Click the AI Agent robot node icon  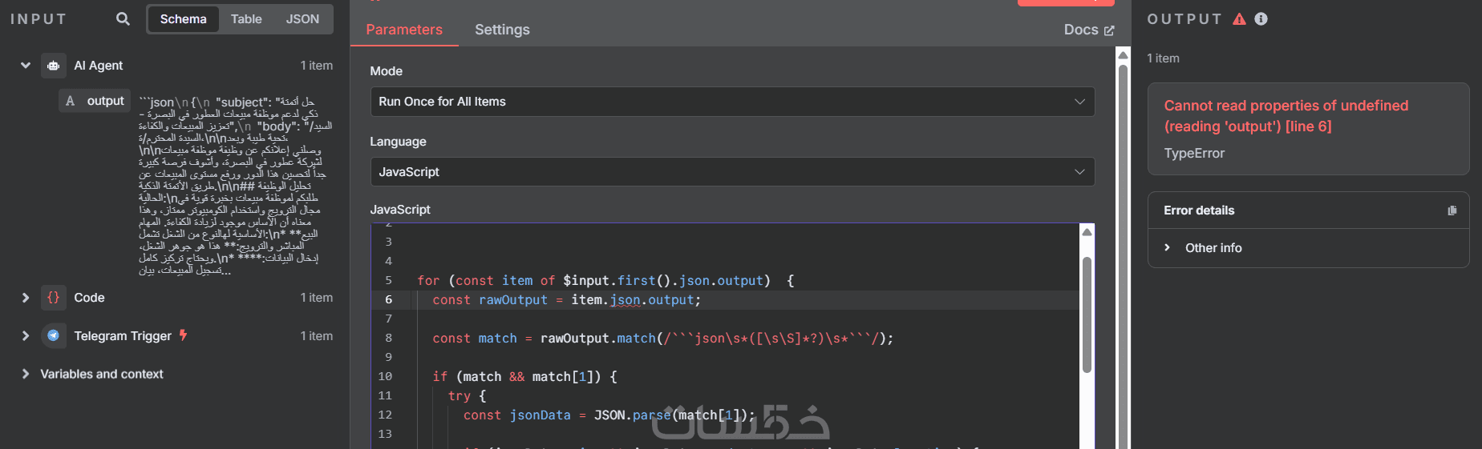coord(53,66)
